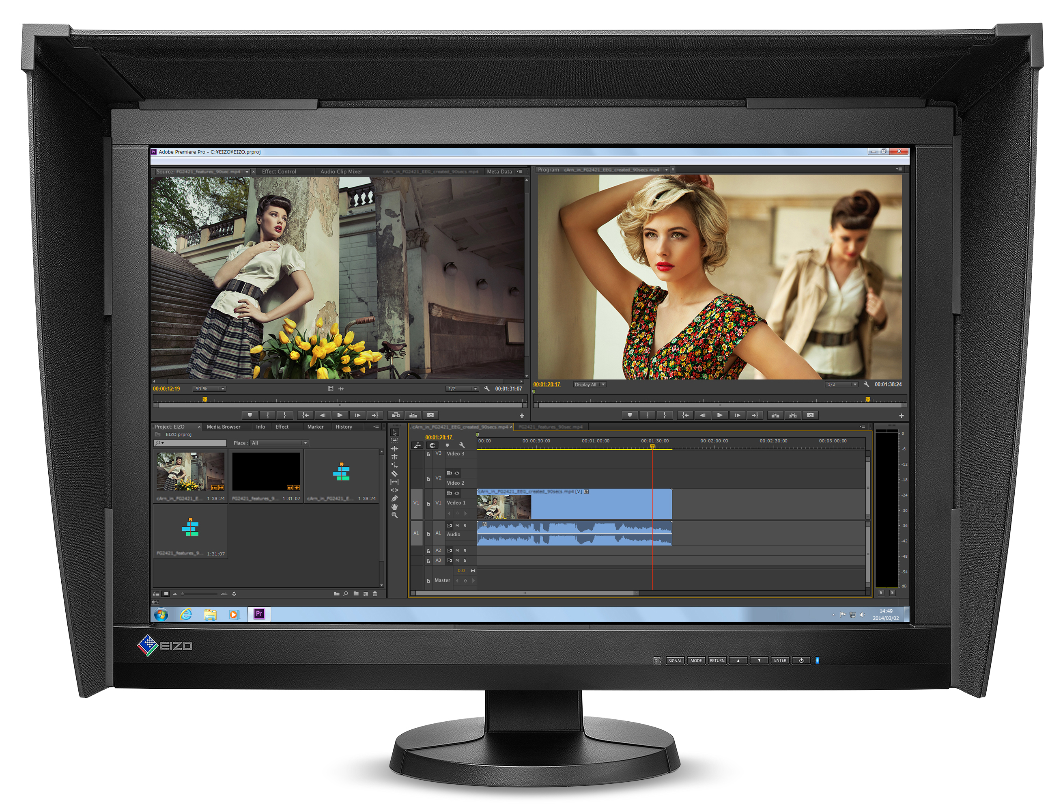The height and width of the screenshot is (811, 1063).
Task: Switch to Audio Clip Mixer tab
Action: 341,171
